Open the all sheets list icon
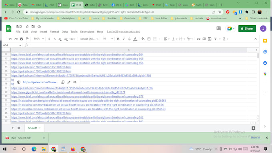The width and height of the screenshot is (272, 153). [19, 128]
